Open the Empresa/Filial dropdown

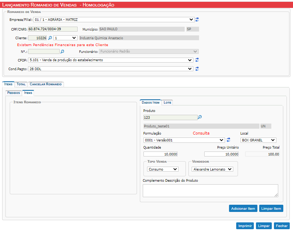(x=114, y=19)
